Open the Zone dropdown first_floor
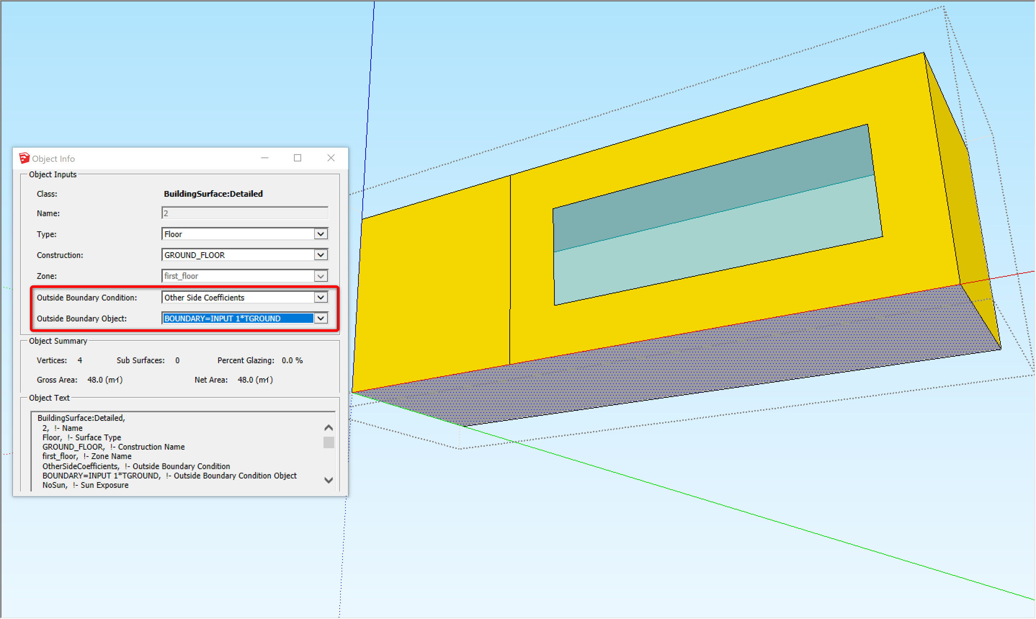 coord(321,276)
